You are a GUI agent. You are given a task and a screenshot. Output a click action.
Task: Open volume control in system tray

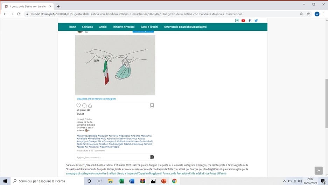coord(300,181)
